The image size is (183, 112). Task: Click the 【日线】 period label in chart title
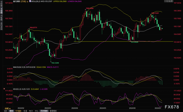pos(23,1)
